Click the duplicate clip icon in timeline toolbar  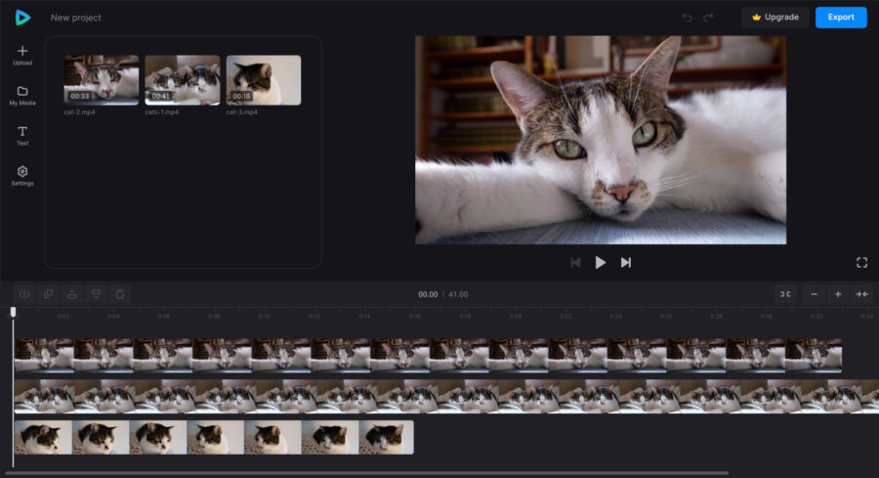[x=48, y=294]
